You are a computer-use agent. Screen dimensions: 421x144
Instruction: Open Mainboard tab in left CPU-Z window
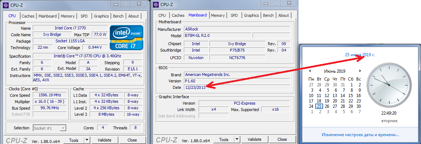pos(47,16)
